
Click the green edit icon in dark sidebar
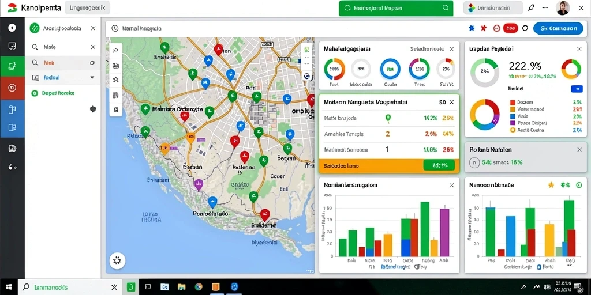pos(12,67)
